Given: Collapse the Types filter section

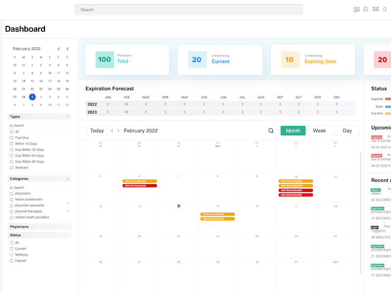Looking at the screenshot, I should point(67,117).
